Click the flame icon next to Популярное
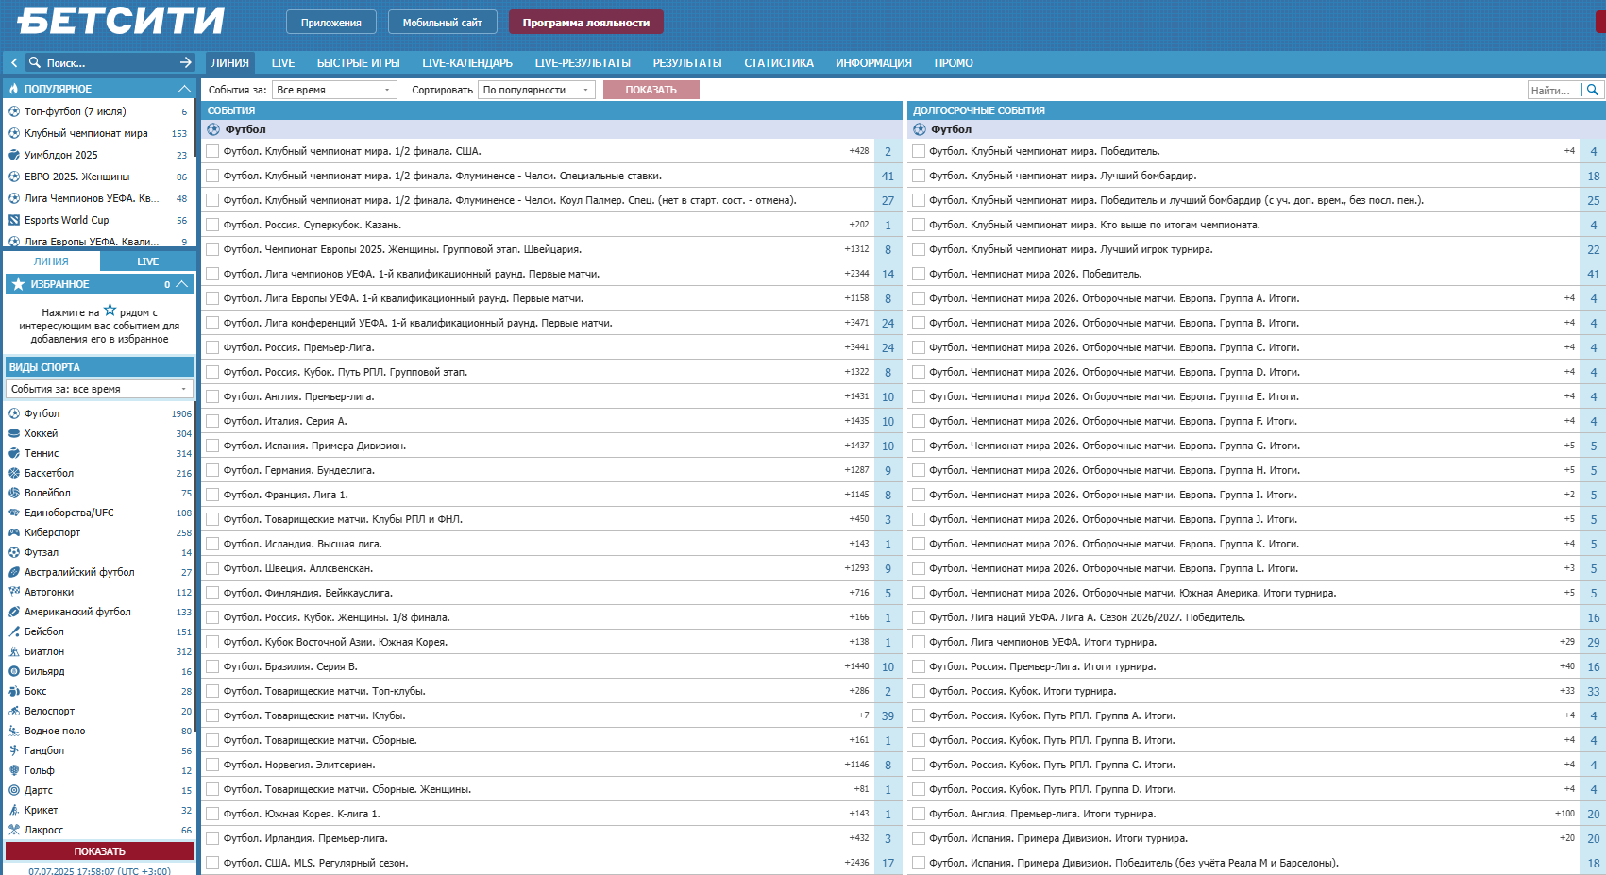This screenshot has width=1606, height=875. coord(13,89)
